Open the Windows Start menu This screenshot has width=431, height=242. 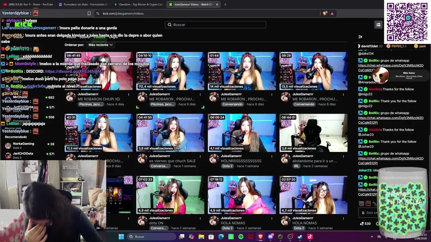[x=121, y=237]
